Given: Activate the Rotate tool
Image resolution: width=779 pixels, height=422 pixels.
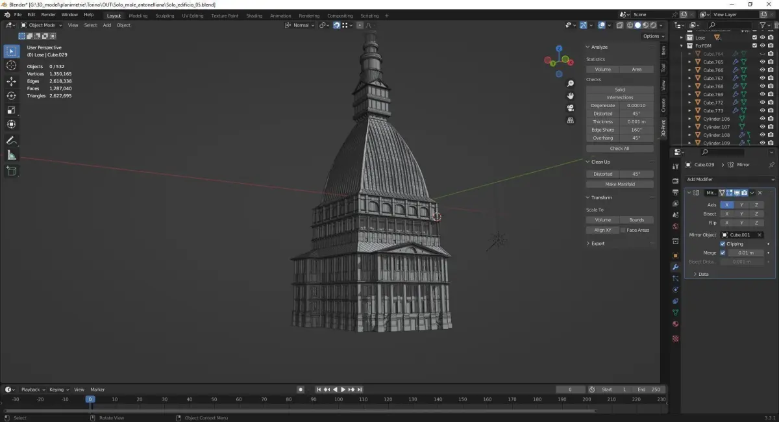Looking at the screenshot, I should (x=12, y=95).
